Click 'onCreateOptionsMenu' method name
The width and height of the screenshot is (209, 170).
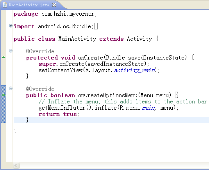coord(108,95)
